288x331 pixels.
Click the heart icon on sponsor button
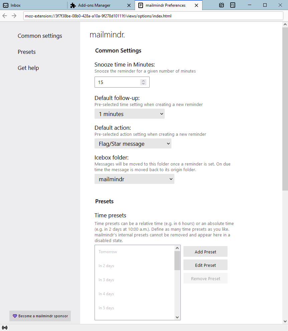(15, 316)
